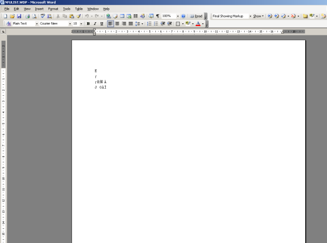Screen dimensions: 327x243
Task: Click the Cut scissors icon
Action: [x=58, y=16]
